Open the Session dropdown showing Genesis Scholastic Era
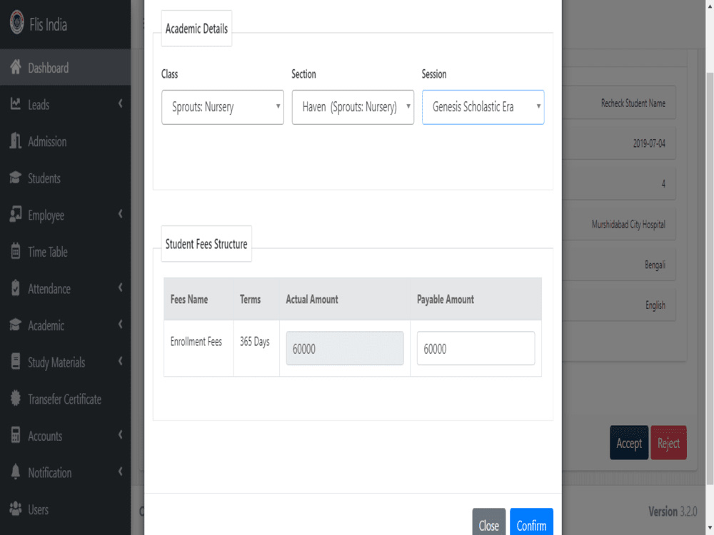This screenshot has height=535, width=714. 483,107
